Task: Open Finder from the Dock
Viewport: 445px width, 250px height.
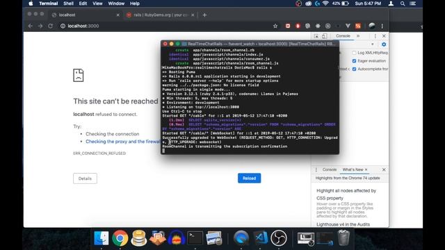Action: click(102, 237)
